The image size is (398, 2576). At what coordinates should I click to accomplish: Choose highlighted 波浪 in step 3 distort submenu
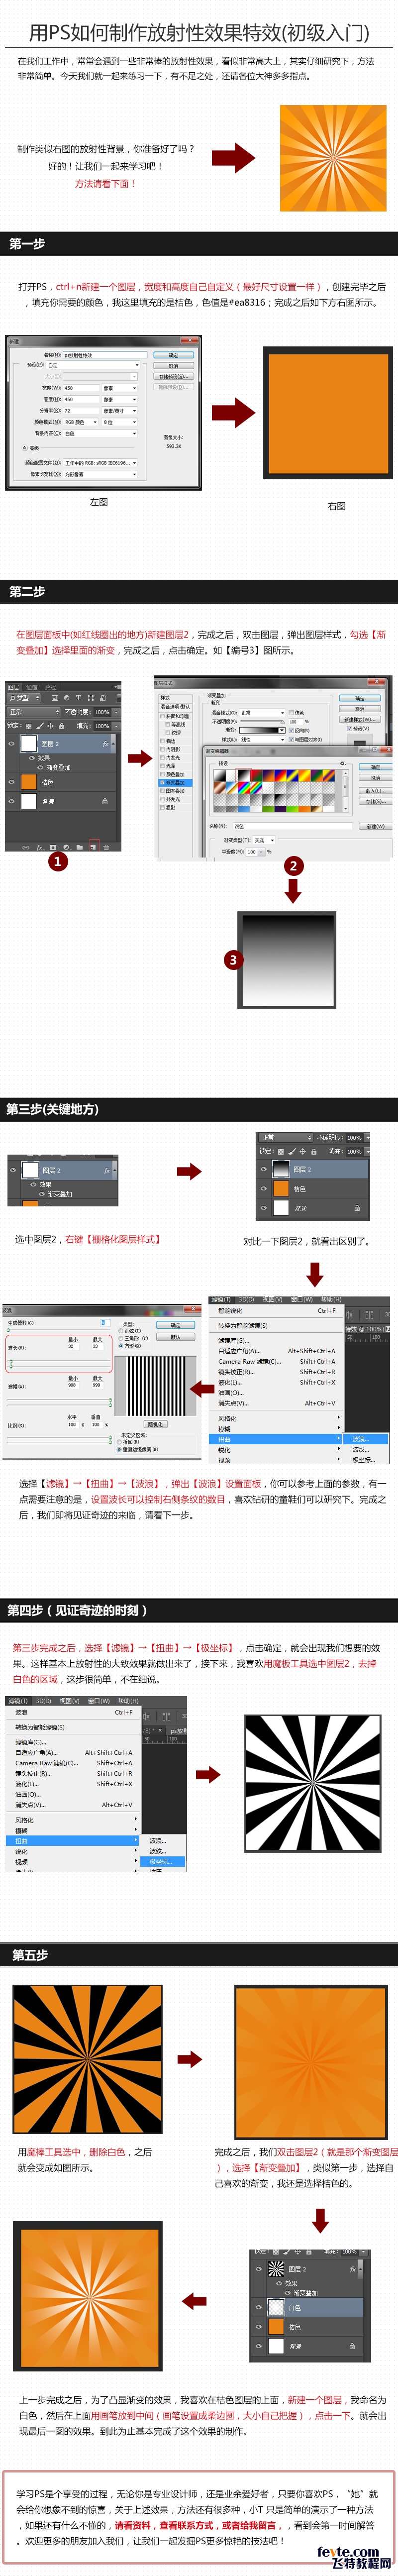pos(367,1439)
